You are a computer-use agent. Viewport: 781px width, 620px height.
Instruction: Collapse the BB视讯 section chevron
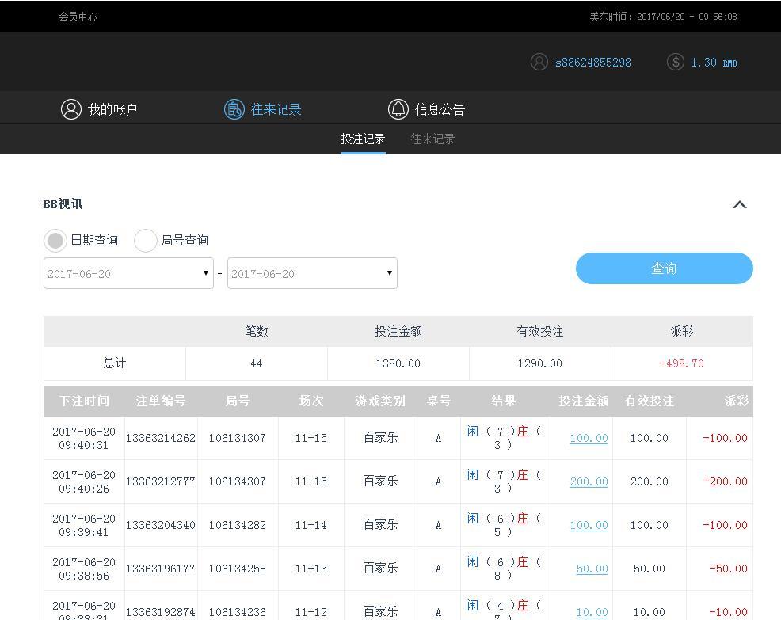[739, 205]
